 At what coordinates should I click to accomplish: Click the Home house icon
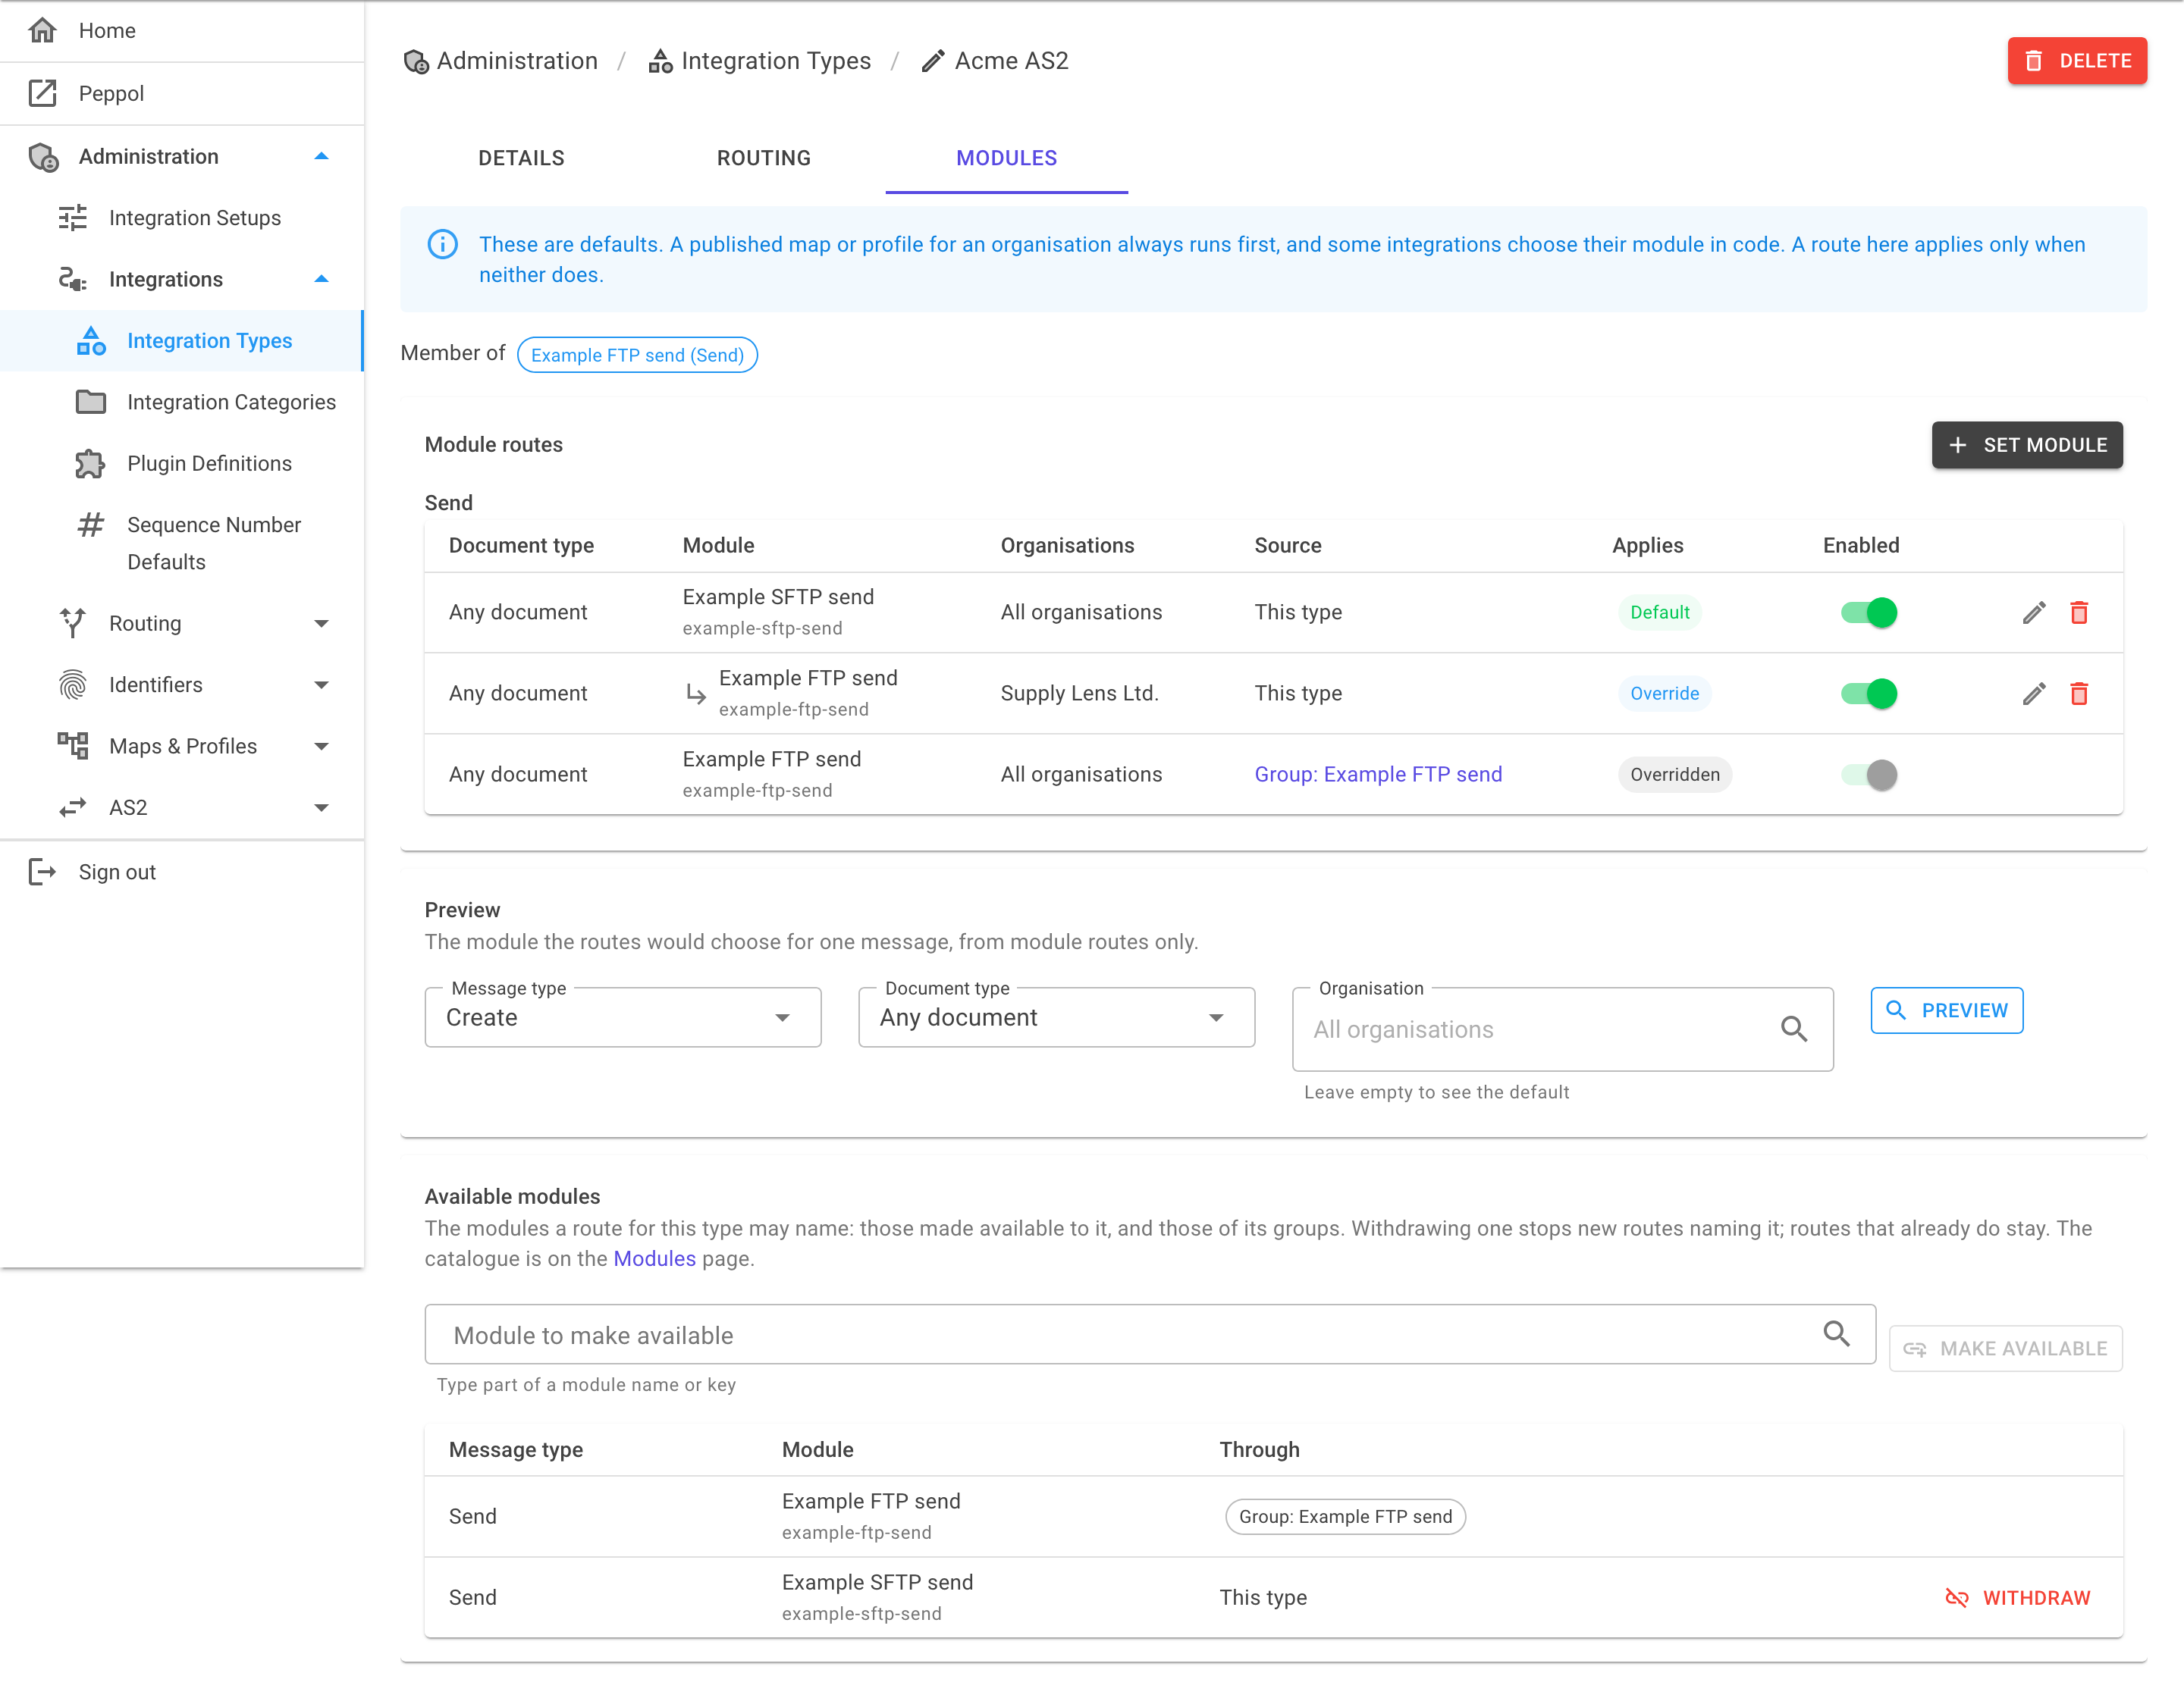(x=42, y=31)
